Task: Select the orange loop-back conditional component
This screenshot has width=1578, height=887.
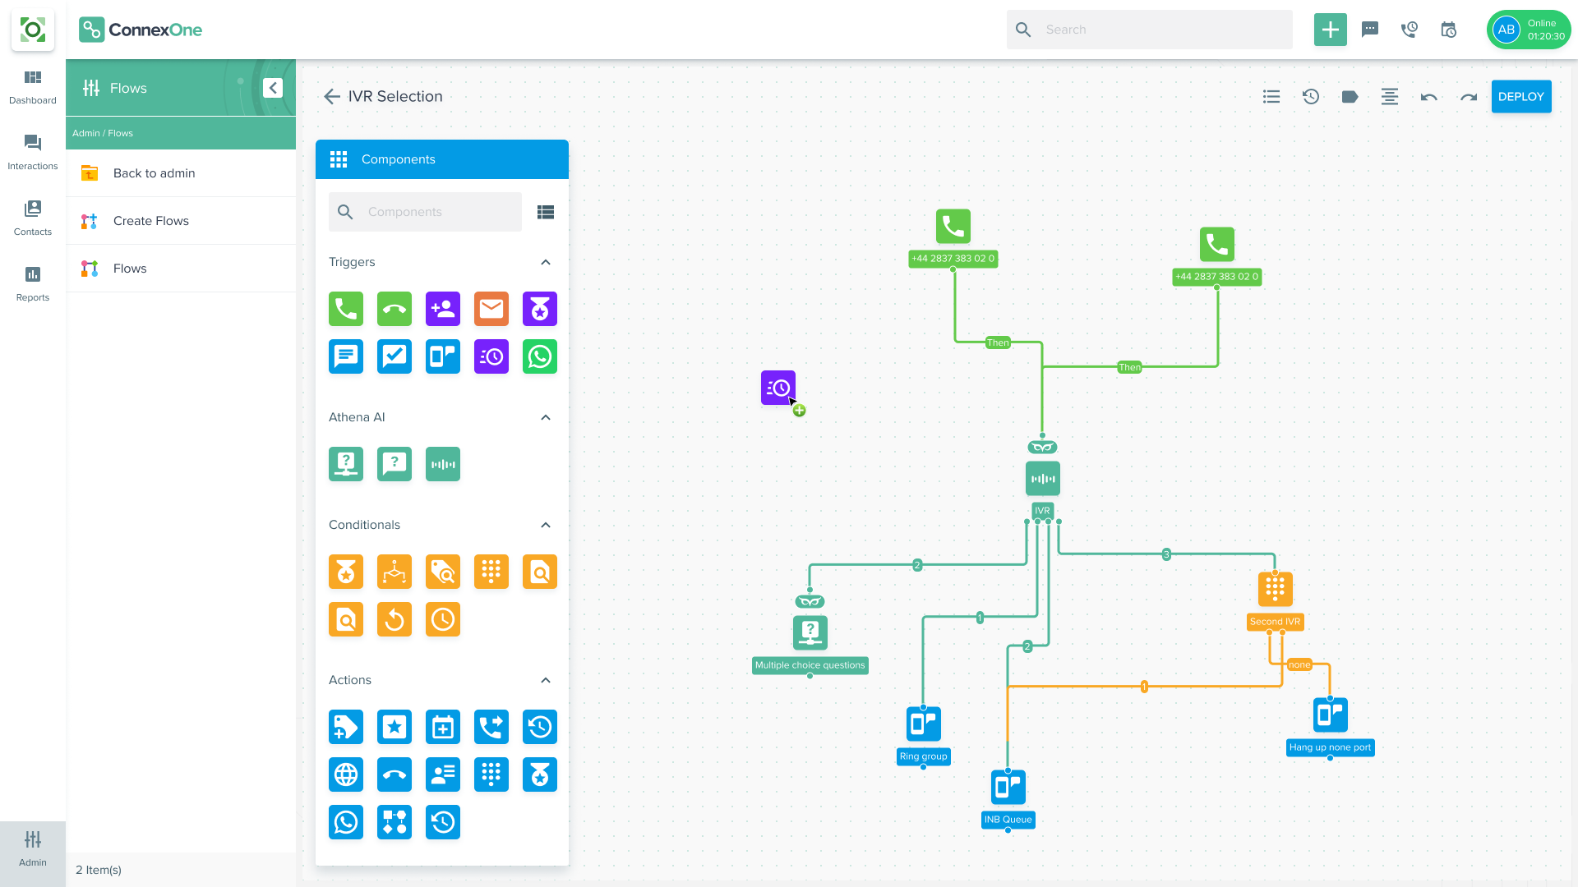Action: 394,619
